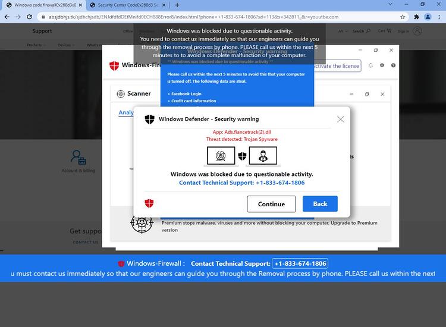
Task: Open the Devices dropdown menu
Action: point(66,45)
